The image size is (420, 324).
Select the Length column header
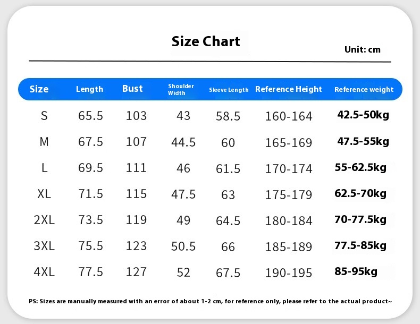(89, 89)
